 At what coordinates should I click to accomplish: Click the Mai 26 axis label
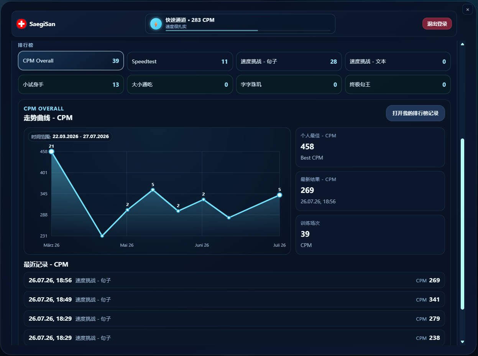tap(127, 245)
